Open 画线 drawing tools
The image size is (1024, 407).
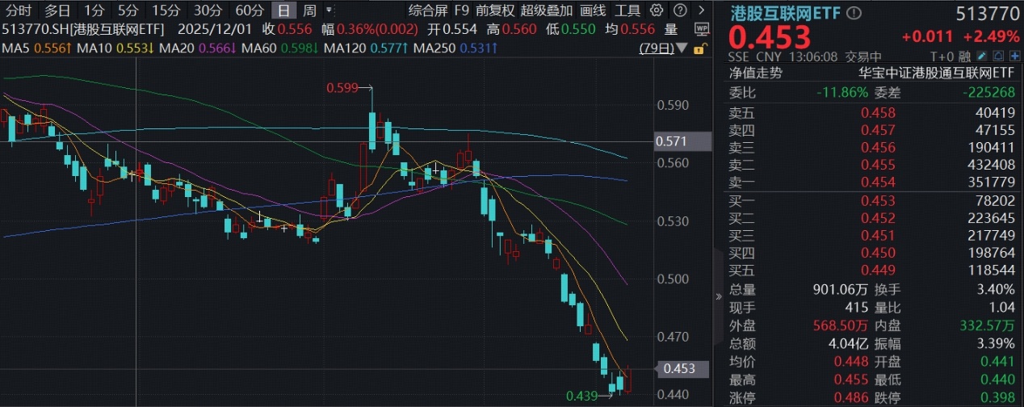pos(593,10)
